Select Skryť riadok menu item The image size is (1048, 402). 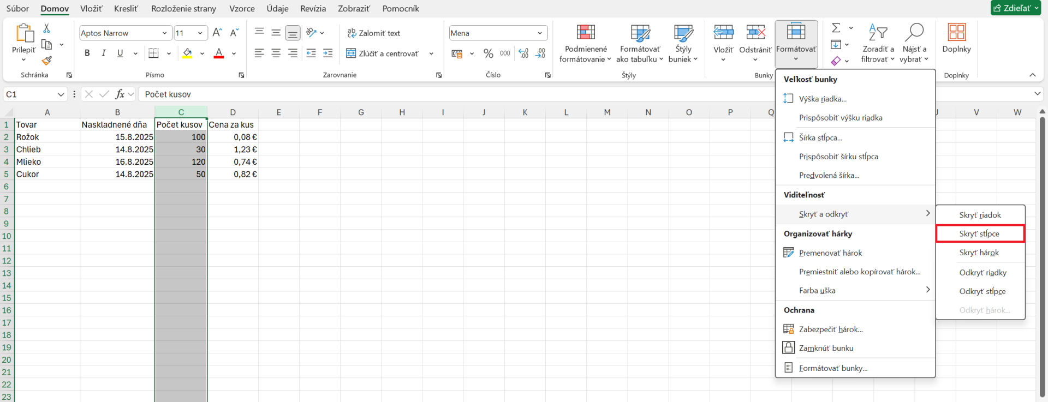tap(980, 215)
